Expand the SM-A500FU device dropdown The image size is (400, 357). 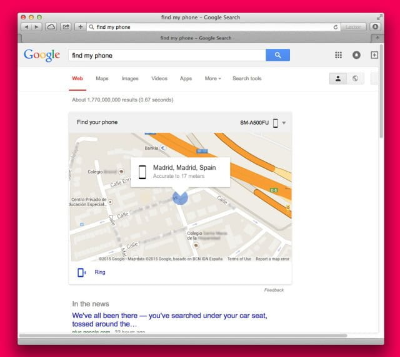pyautogui.click(x=284, y=123)
